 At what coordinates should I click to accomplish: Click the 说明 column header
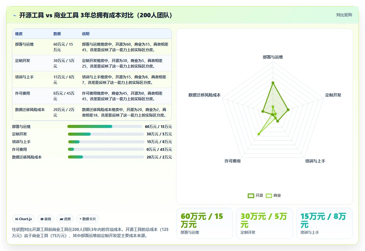[x=86, y=34]
